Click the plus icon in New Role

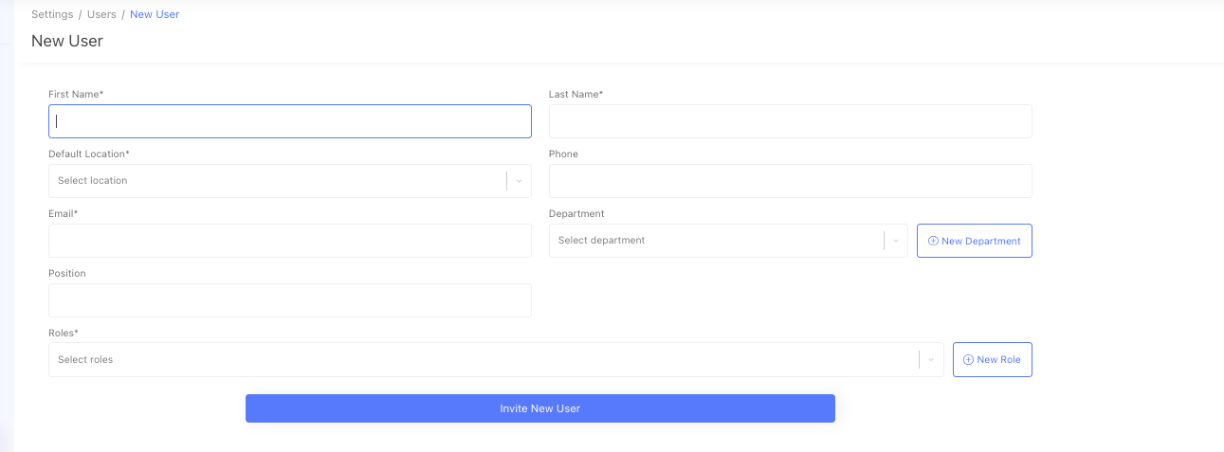pyautogui.click(x=968, y=360)
